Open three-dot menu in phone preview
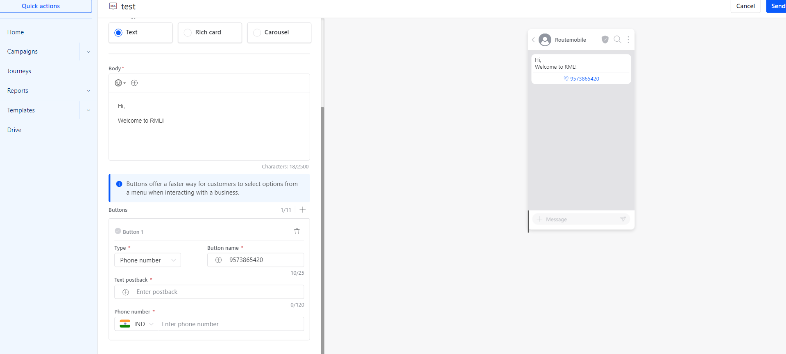Viewport: 786px width, 354px height. (628, 40)
